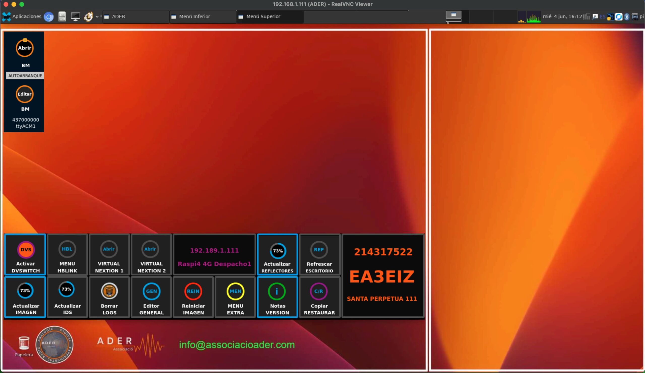Click the DMR ID 214317522
The width and height of the screenshot is (645, 373).
(383, 252)
